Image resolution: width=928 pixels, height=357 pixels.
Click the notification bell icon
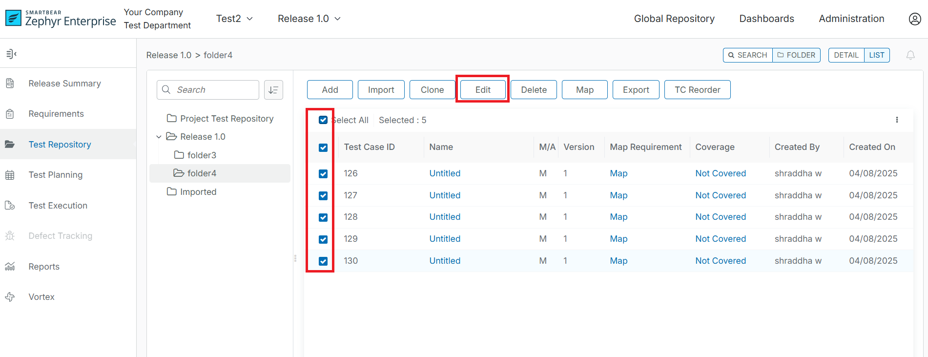point(910,55)
